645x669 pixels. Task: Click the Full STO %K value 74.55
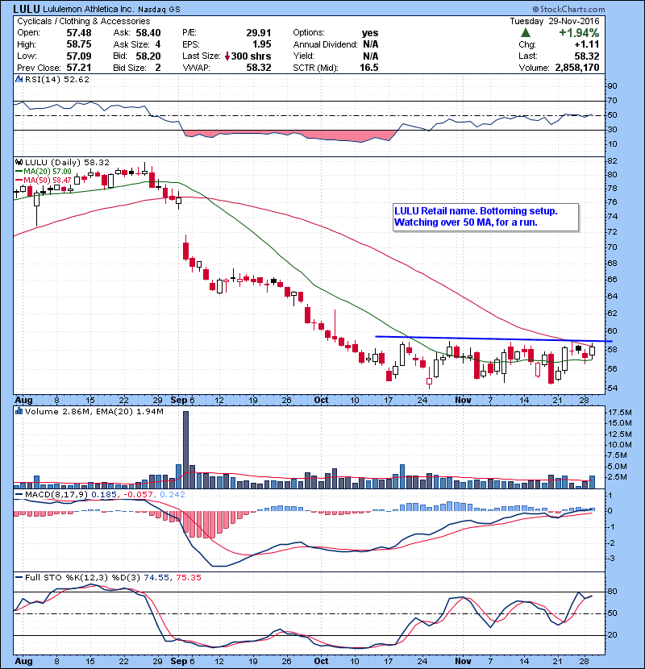click(x=156, y=578)
